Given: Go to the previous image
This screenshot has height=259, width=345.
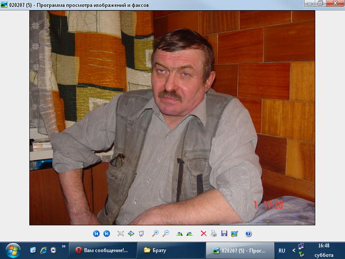Looking at the screenshot, I should [x=96, y=234].
